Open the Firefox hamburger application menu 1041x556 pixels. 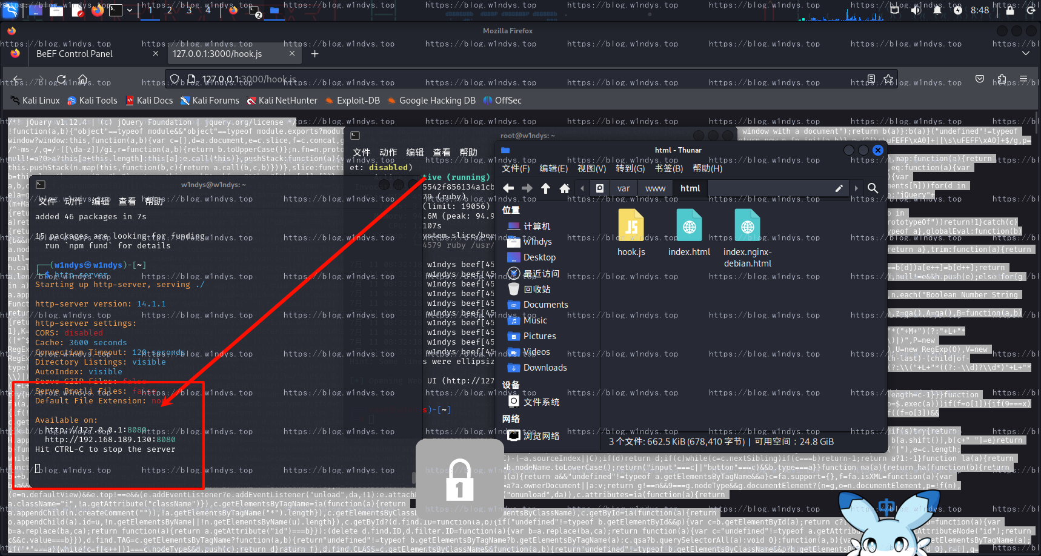[x=1023, y=79]
